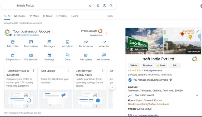Click phone number 098408 08328
Image resolution: width=202 pixels, height=117 pixels.
[144, 109]
